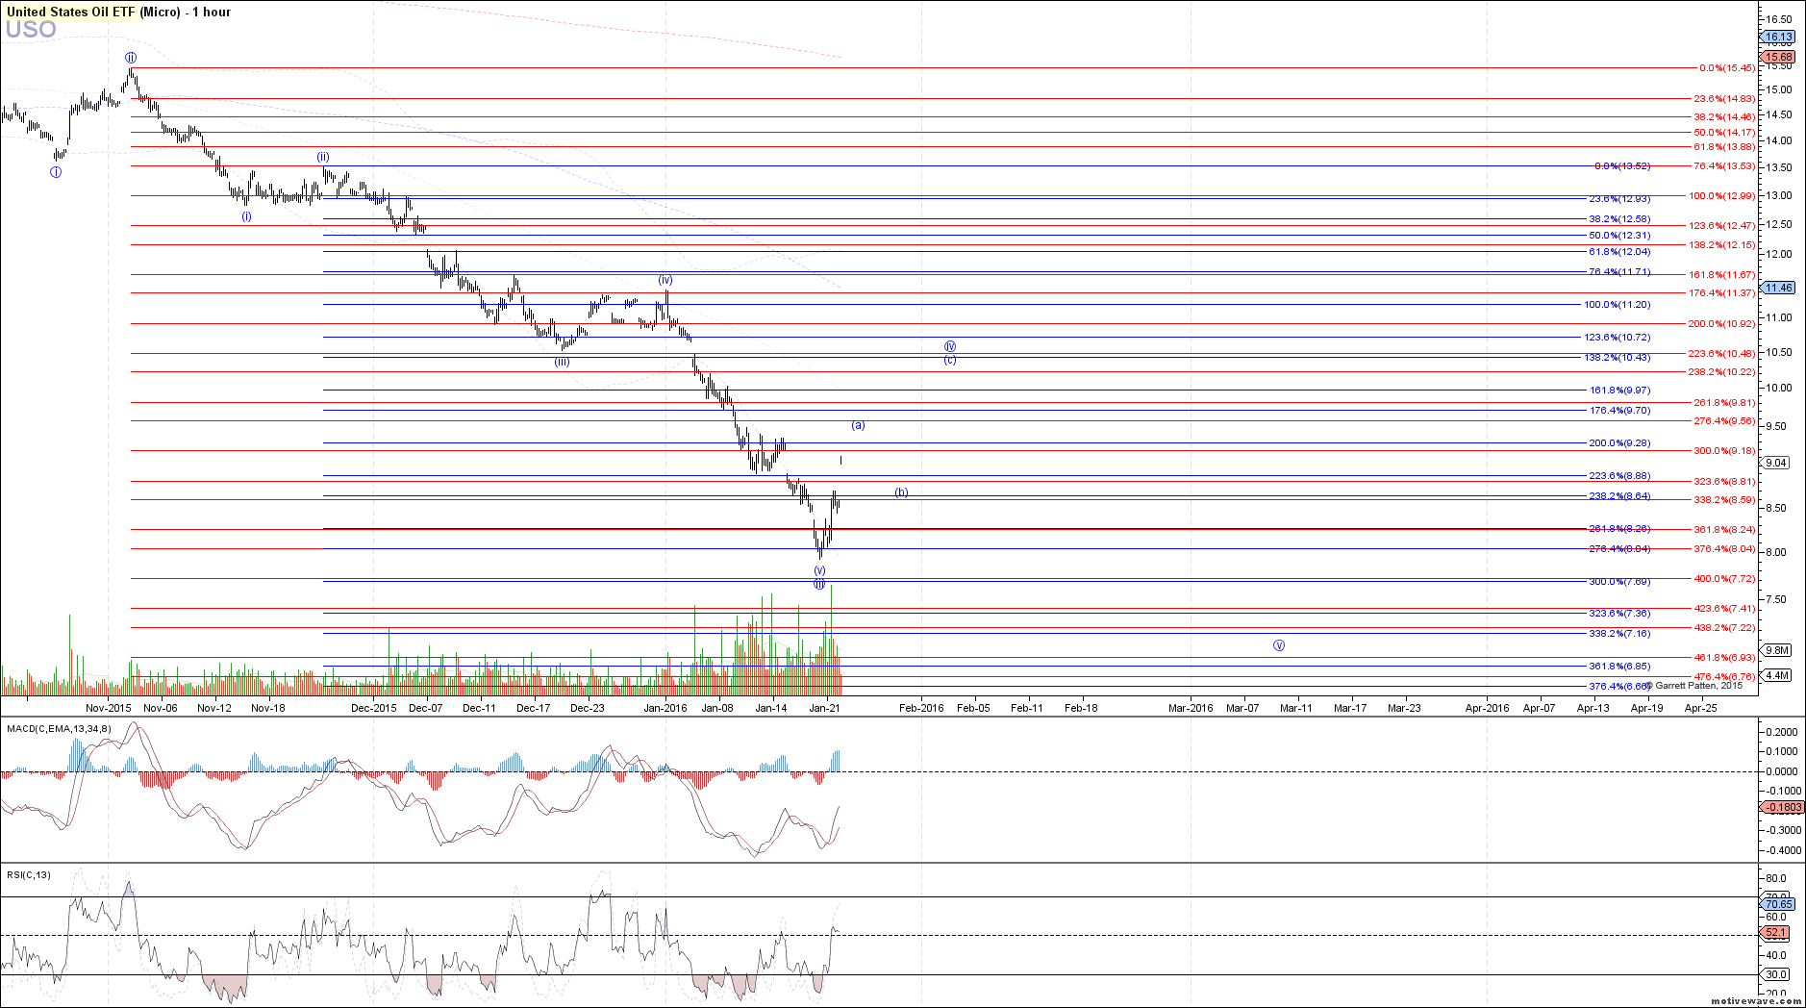Screen dimensions: 1806x1008
Task: Click the red 200.0%(10.92) extension label
Action: tap(1721, 324)
